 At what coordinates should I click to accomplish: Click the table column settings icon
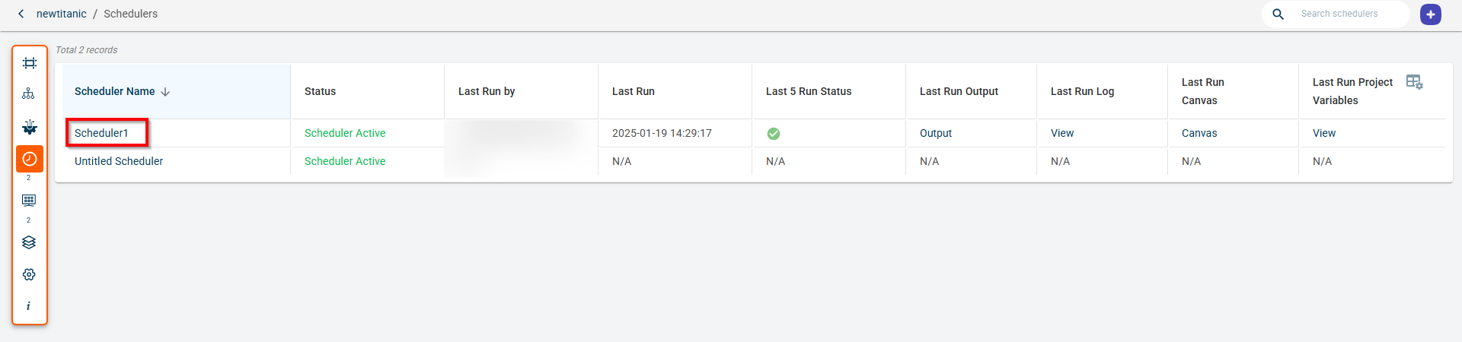click(1414, 82)
